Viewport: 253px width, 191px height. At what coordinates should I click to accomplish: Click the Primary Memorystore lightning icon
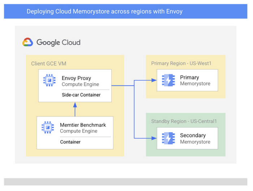pyautogui.click(x=168, y=80)
